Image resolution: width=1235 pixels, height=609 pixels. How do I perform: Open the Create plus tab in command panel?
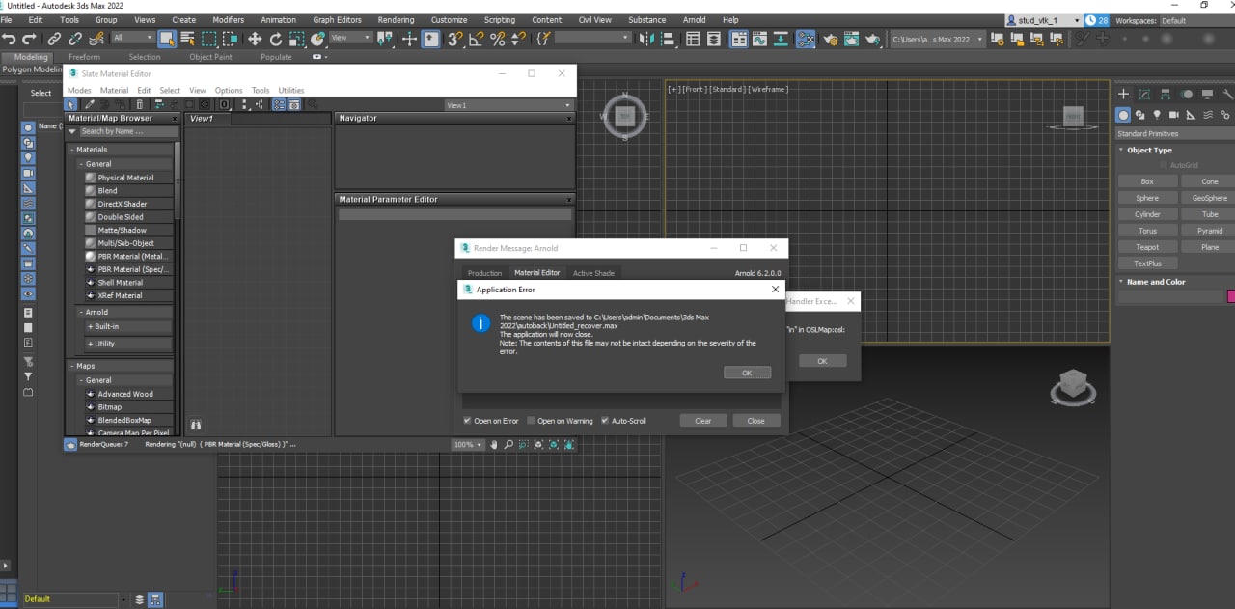[1123, 94]
